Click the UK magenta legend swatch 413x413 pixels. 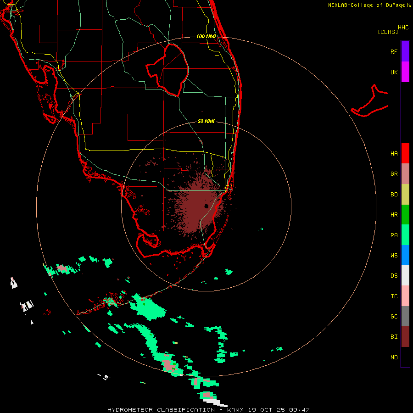coord(405,72)
